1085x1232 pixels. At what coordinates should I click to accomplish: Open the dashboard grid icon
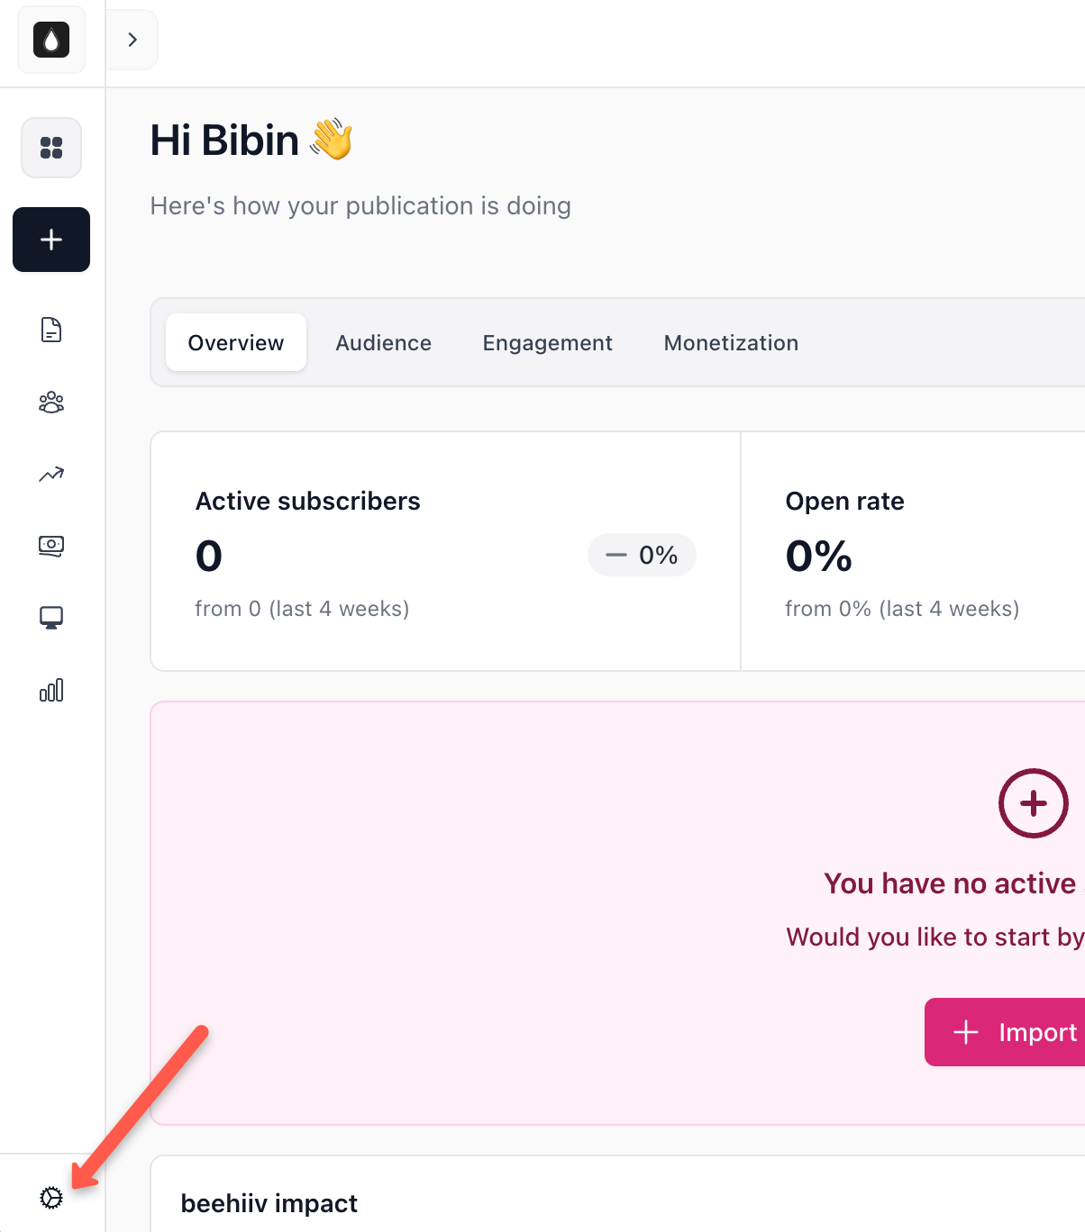click(51, 148)
